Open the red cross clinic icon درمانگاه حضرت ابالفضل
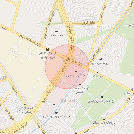Image resolution: width=134 pixels, height=134 pixels. (x=80, y=84)
